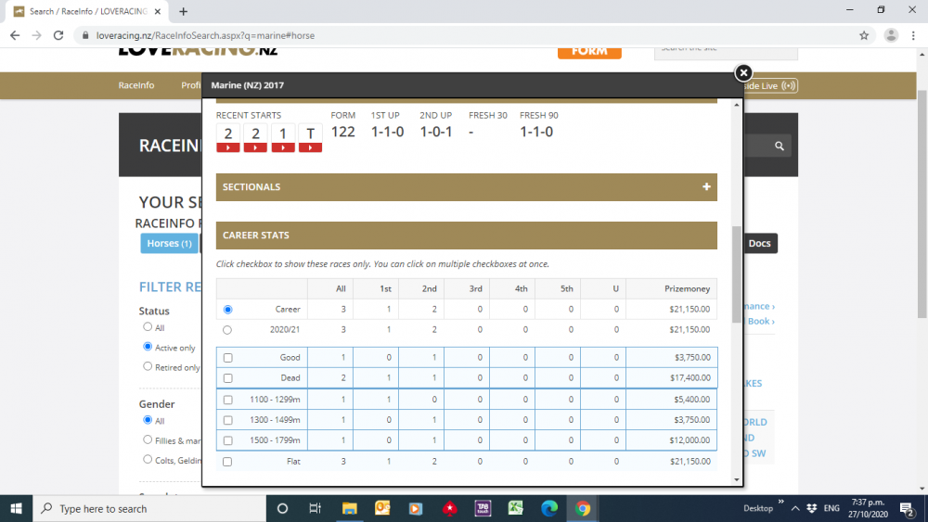Image resolution: width=928 pixels, height=522 pixels.
Task: Enable the Good track checkbox
Action: point(227,358)
